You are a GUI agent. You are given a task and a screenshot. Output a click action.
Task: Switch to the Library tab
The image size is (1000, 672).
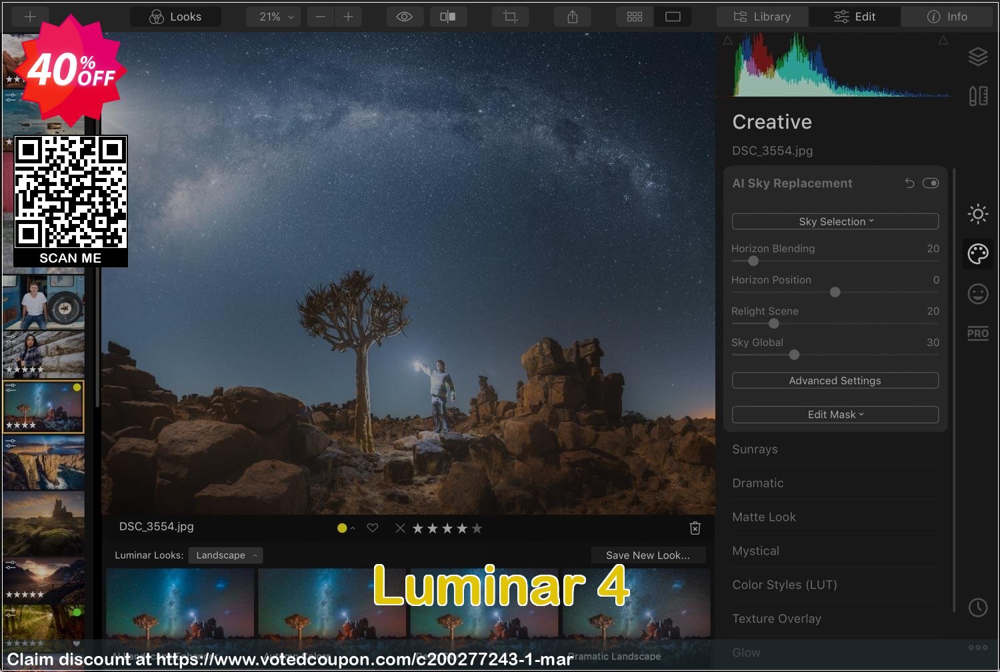point(762,17)
